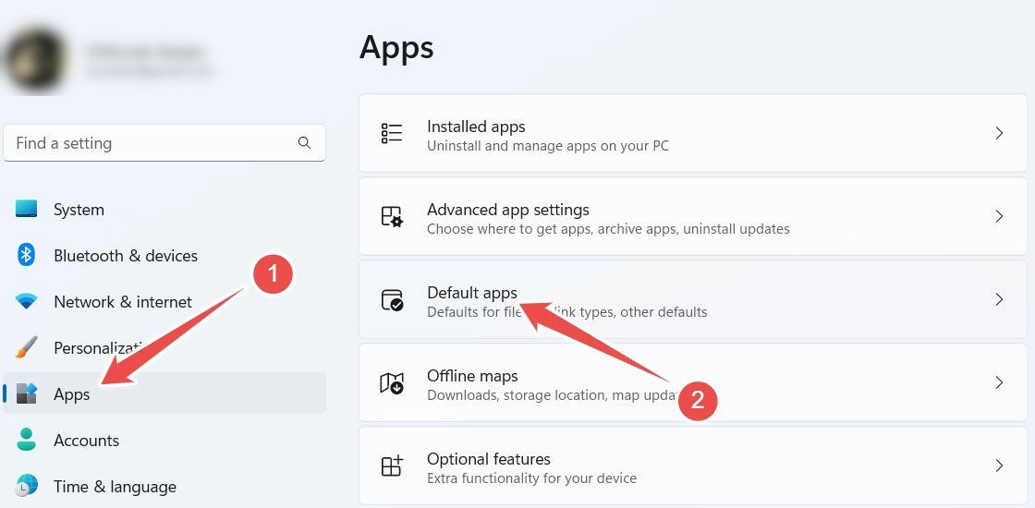This screenshot has width=1035, height=508.
Task: Click the Personalization paintbrush icon
Action: 27,347
